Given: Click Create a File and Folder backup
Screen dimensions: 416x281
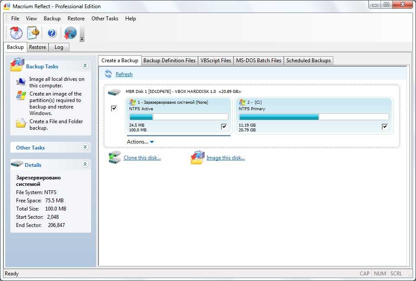Looking at the screenshot, I should [56, 125].
